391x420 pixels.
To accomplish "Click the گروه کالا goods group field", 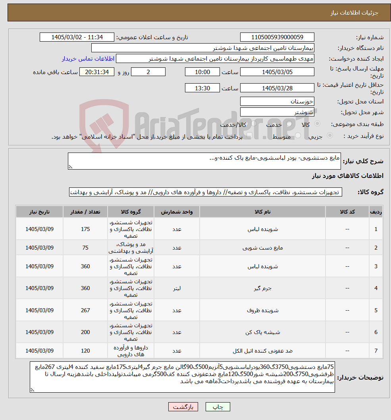I will (206, 192).
